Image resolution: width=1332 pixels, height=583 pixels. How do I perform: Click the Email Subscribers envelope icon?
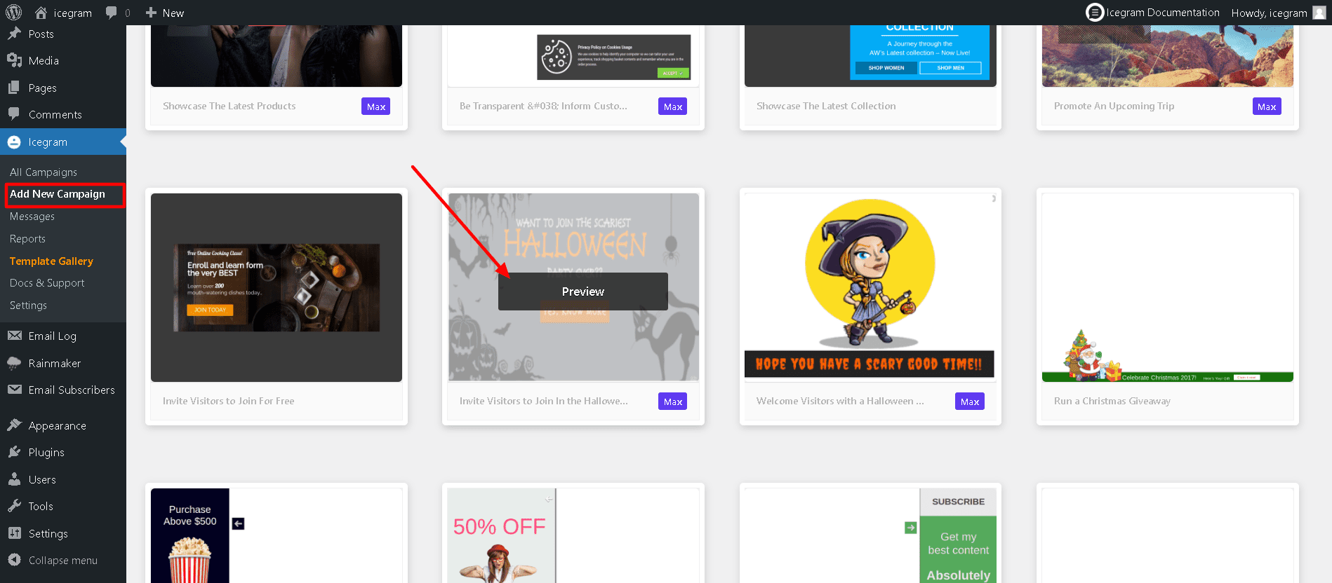pos(14,390)
